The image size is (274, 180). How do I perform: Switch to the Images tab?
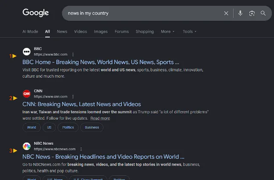click(x=101, y=31)
